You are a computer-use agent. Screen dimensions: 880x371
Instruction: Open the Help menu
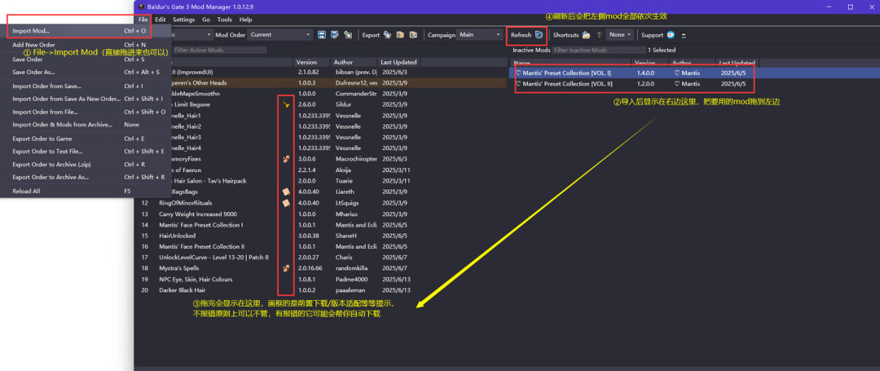(x=246, y=19)
